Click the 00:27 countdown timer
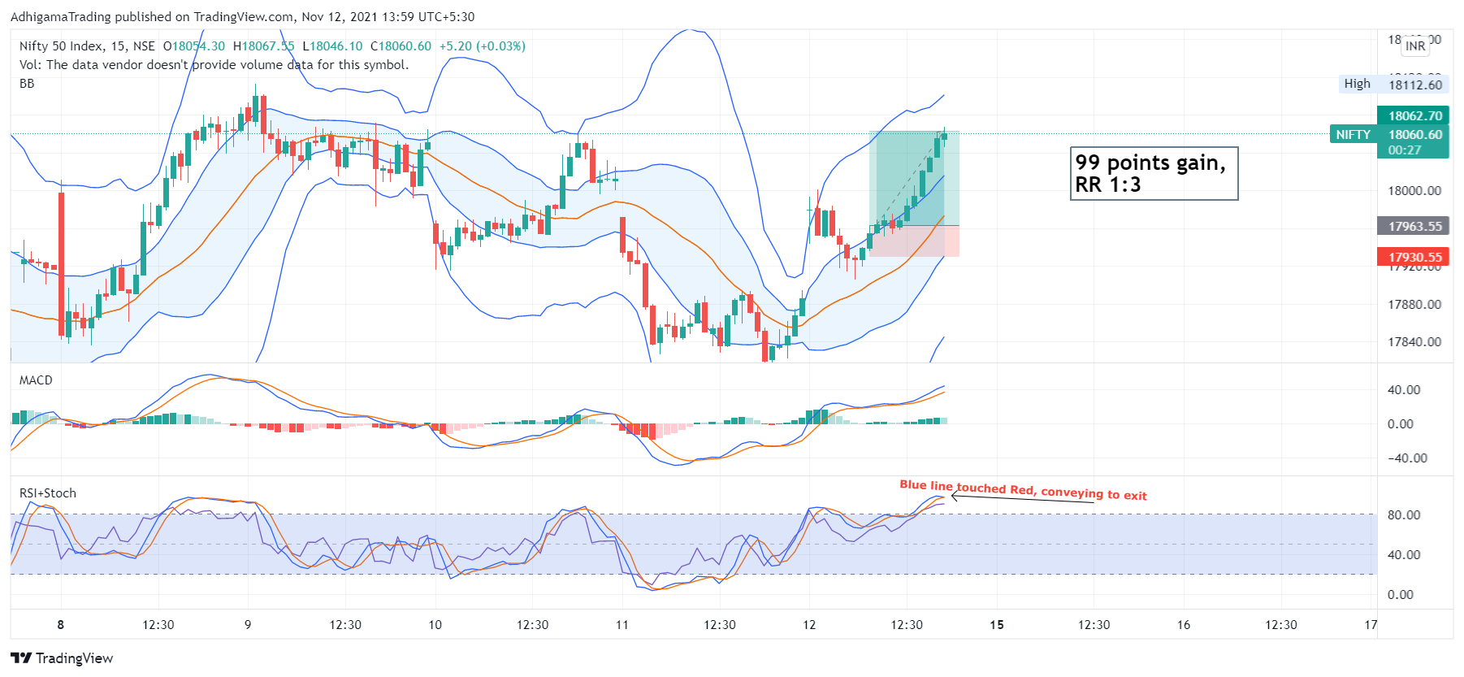1464x677 pixels. click(x=1405, y=150)
